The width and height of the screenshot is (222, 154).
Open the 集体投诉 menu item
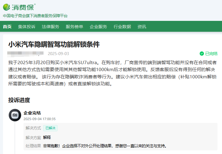click(27, 27)
